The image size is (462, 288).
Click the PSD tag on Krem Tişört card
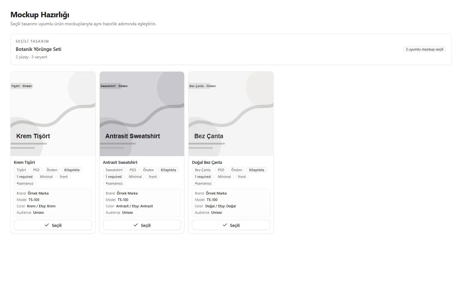point(36,170)
